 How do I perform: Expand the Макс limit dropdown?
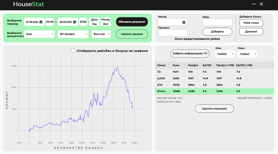coord(247,54)
